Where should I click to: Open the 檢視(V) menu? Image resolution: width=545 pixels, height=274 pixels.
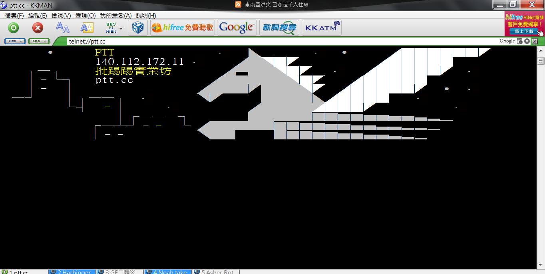pos(61,16)
